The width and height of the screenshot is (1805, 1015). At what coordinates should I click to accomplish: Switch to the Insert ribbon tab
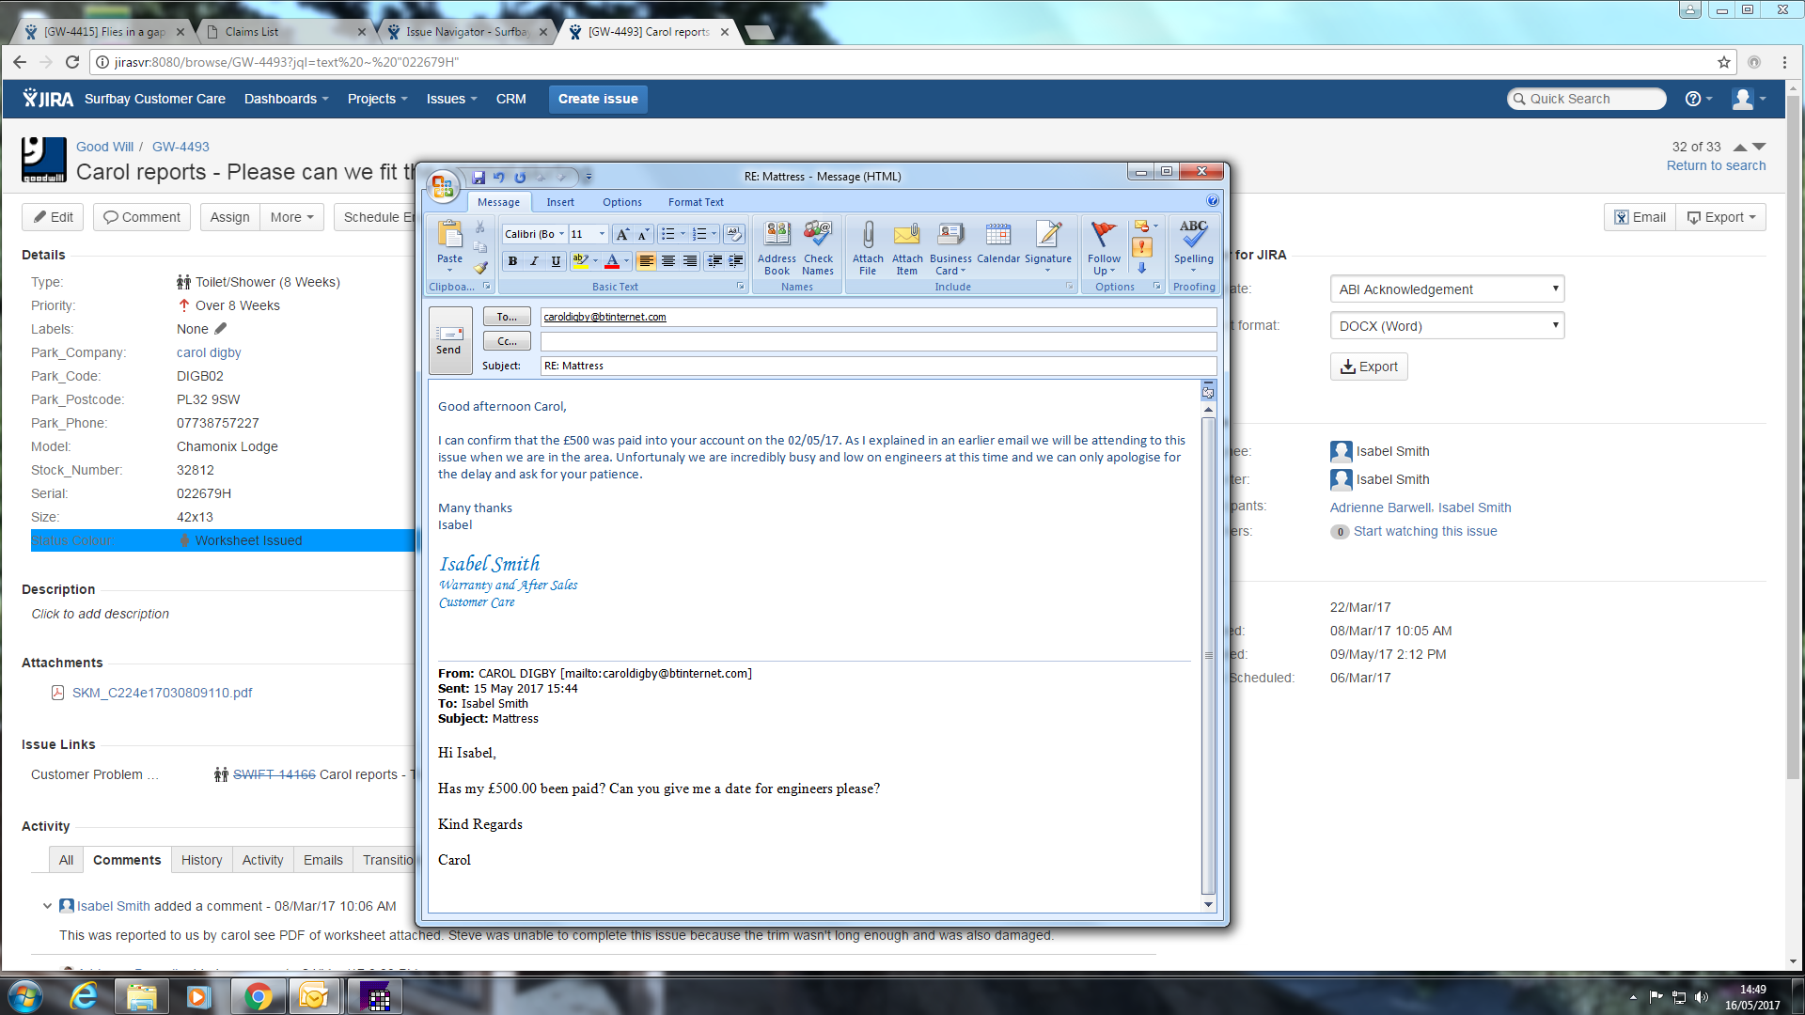tap(560, 202)
